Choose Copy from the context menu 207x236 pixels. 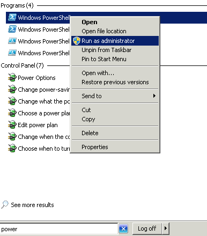click(x=88, y=119)
